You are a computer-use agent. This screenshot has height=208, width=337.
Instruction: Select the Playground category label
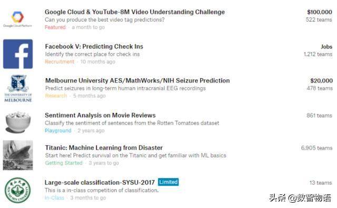[58, 131]
